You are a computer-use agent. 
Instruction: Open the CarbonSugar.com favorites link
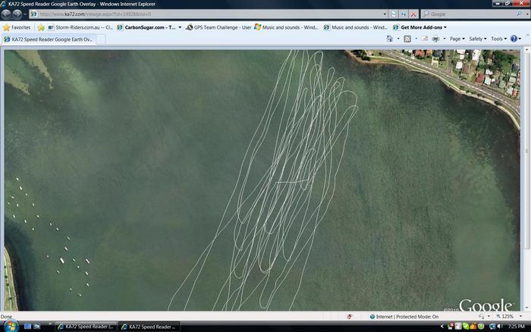(149, 27)
